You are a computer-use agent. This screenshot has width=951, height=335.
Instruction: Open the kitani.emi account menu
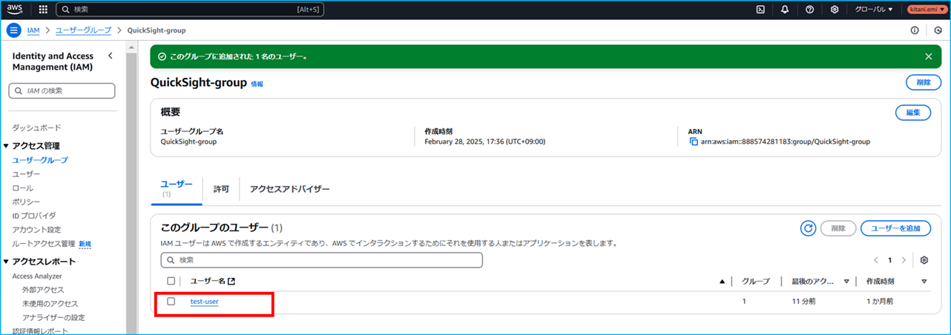926,10
